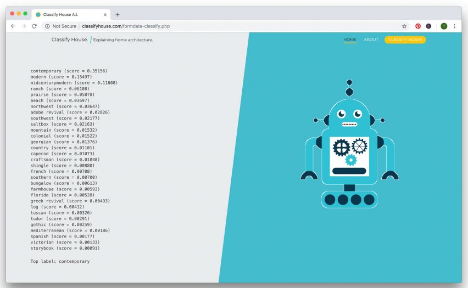Image resolution: width=468 pixels, height=288 pixels.
Task: Click the 'french (score = 0.00708)' line
Action: (x=61, y=171)
